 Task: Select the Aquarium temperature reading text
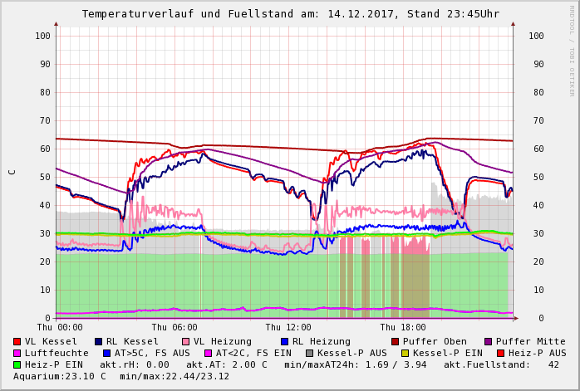(x=60, y=376)
